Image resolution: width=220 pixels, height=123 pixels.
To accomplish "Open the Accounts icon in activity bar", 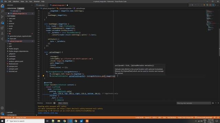I will click(x=2, y=108).
